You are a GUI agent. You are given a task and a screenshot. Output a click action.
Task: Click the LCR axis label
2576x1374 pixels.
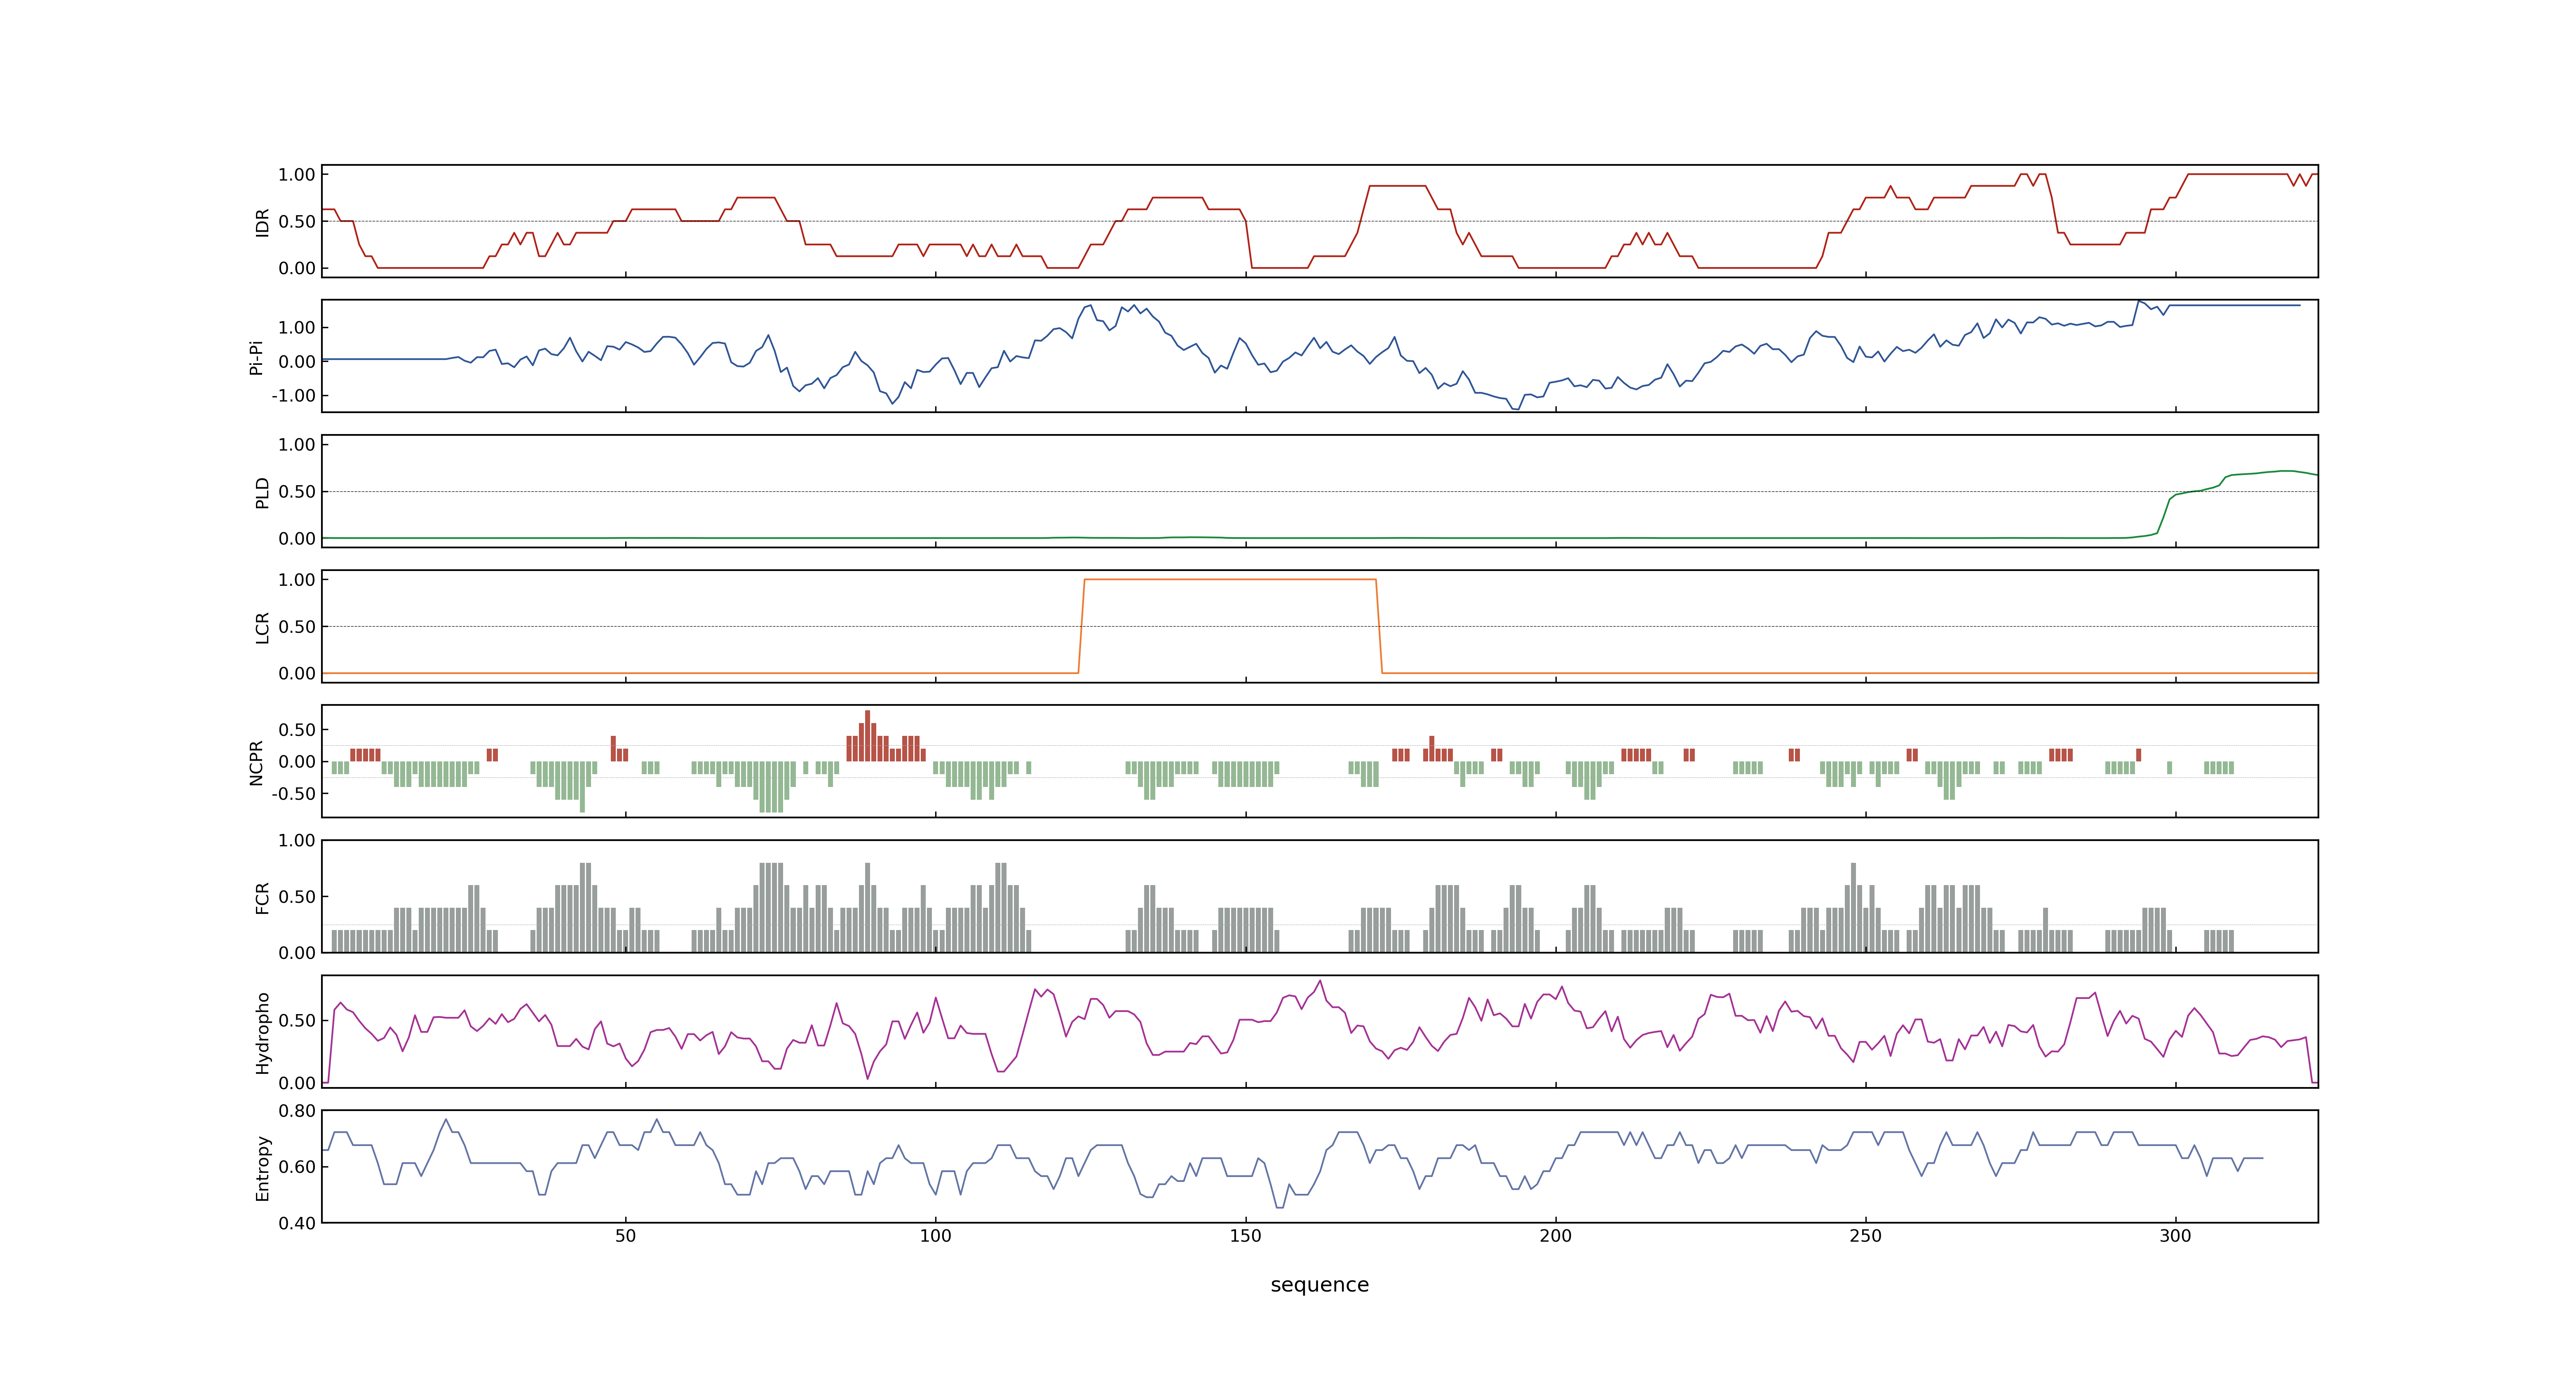point(262,628)
